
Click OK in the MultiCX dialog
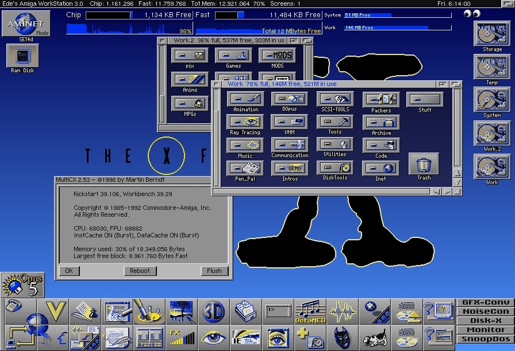(69, 271)
